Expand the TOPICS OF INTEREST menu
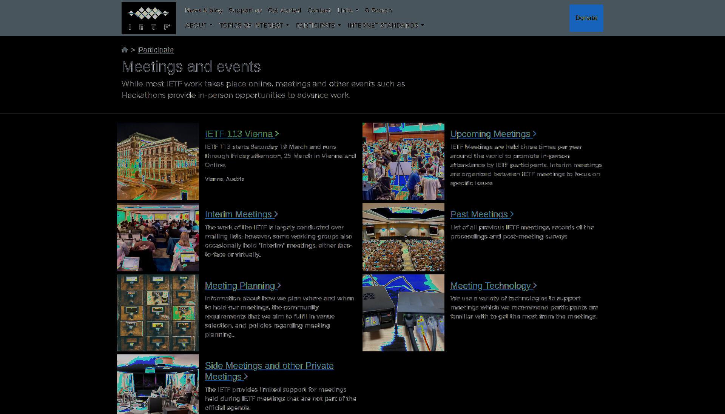 [254, 25]
